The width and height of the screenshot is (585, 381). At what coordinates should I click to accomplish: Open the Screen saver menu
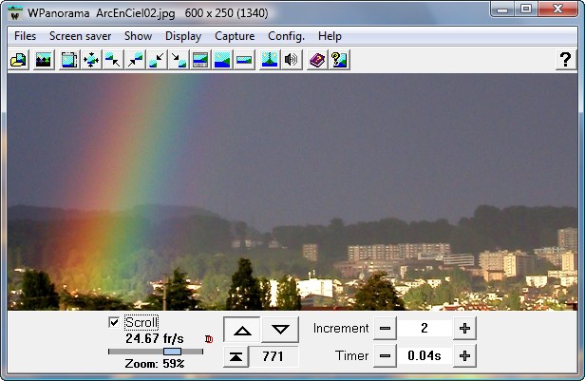click(x=80, y=36)
